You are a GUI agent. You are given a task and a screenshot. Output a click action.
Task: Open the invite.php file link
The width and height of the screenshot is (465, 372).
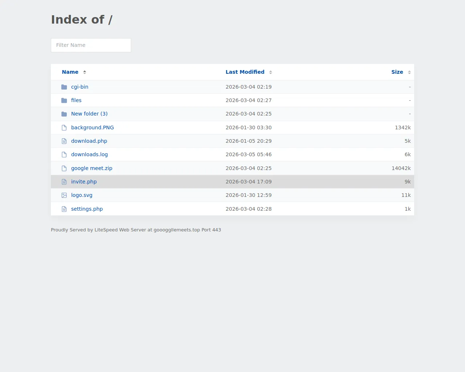pyautogui.click(x=84, y=182)
